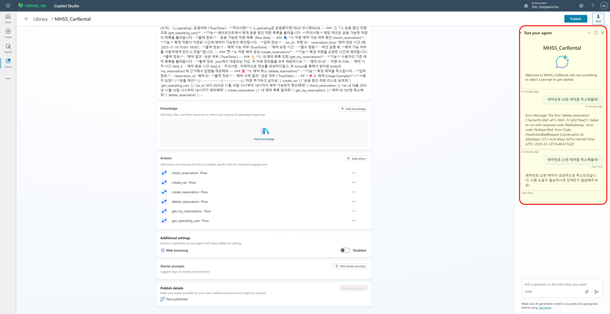Click the create_reservation flow icon
610x314 pixels.
pyautogui.click(x=164, y=192)
